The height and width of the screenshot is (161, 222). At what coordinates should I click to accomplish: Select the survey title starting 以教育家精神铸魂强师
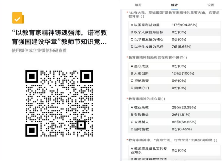(x=59, y=37)
